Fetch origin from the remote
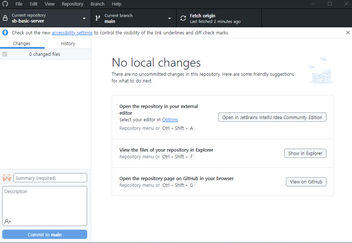The image size is (352, 243). 219,18
